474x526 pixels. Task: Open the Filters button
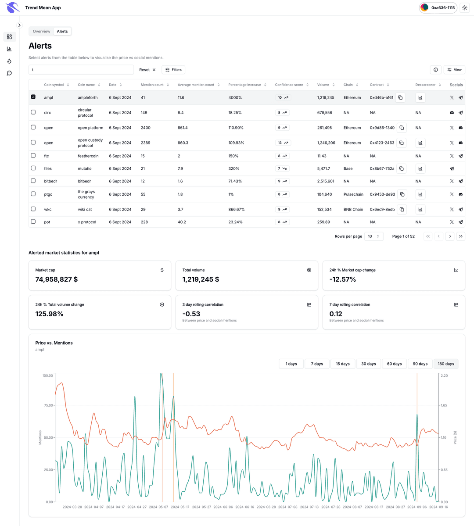173,70
